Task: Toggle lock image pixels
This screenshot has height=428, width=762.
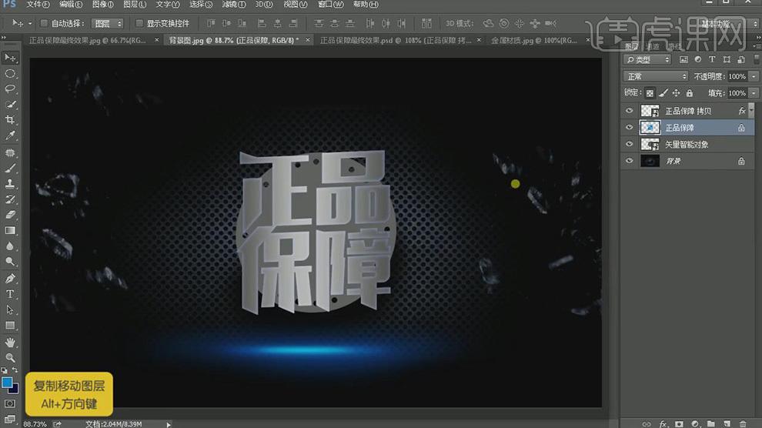Action: 663,93
